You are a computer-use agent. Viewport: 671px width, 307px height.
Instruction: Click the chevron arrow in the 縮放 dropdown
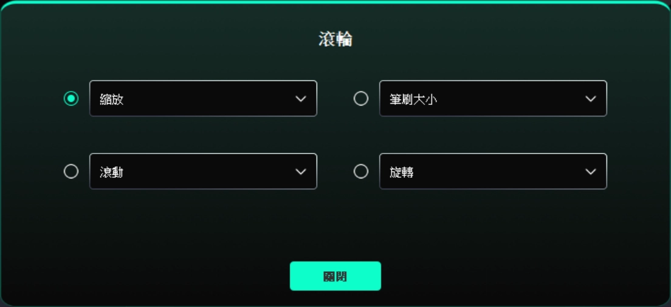click(301, 99)
